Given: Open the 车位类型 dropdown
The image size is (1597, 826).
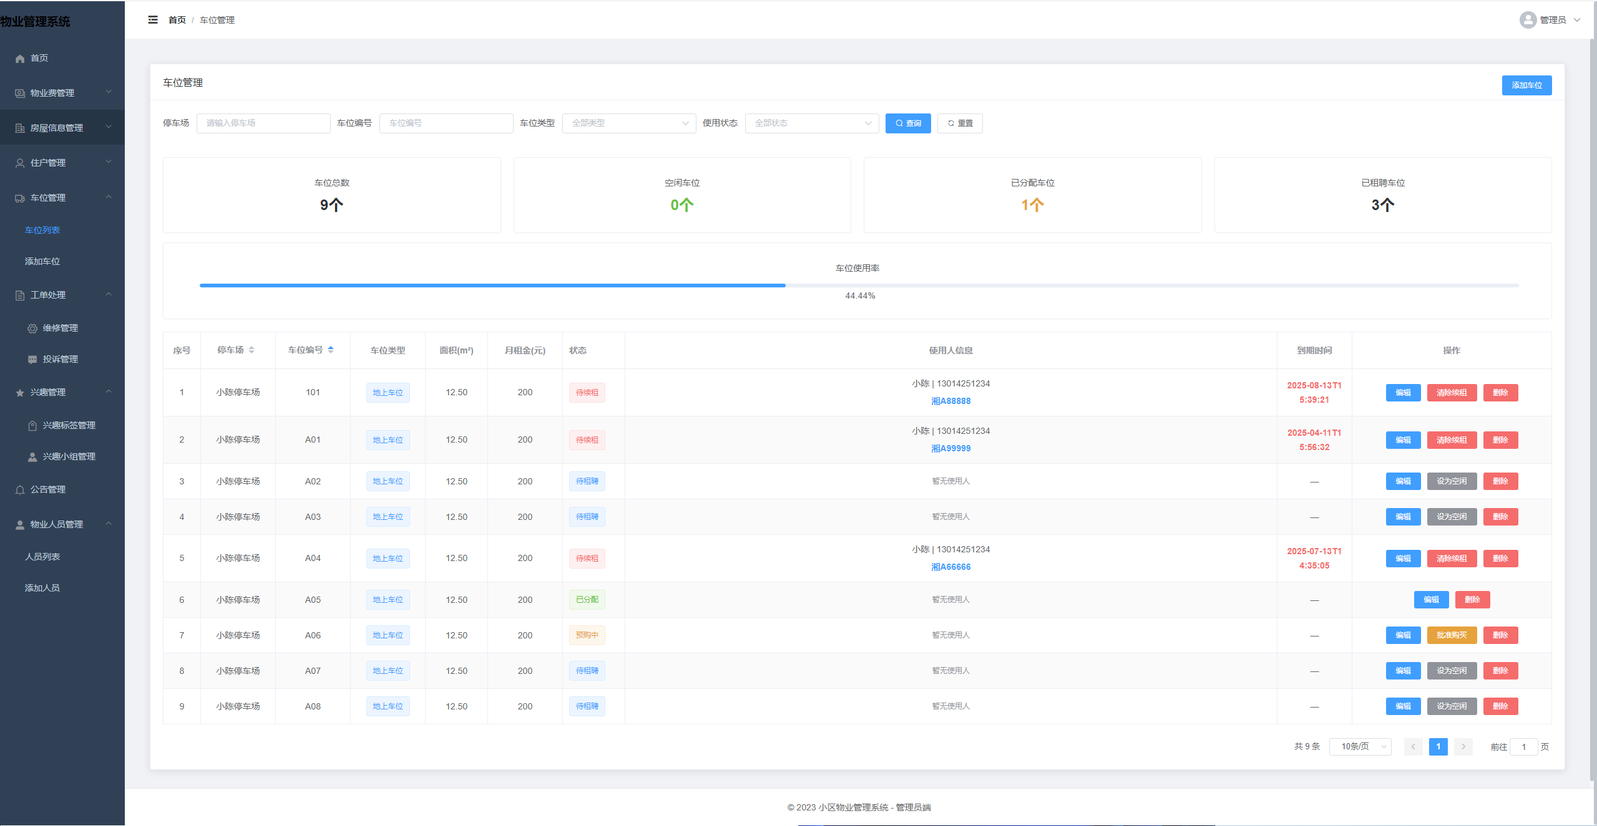Looking at the screenshot, I should pos(628,123).
